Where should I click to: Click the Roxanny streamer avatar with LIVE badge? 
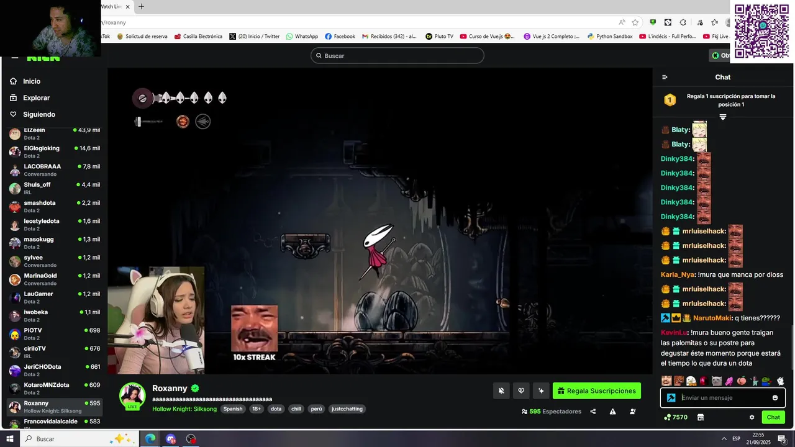click(132, 396)
